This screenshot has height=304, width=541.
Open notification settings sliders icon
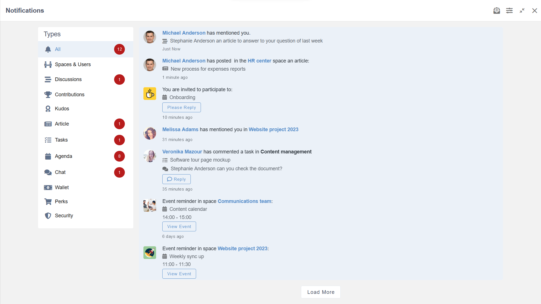[x=509, y=11]
